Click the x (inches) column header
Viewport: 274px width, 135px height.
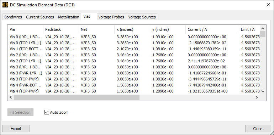[132, 29]
